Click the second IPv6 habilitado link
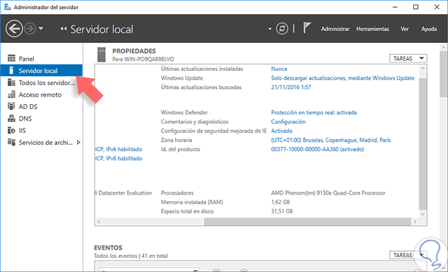448x272 pixels. point(118,158)
